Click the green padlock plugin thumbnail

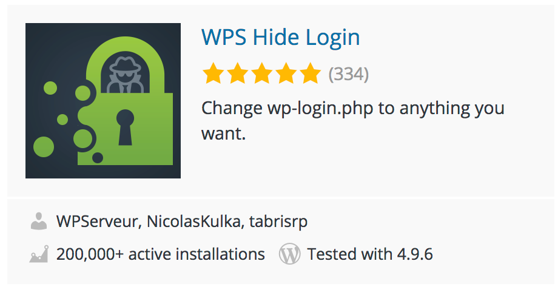103,101
